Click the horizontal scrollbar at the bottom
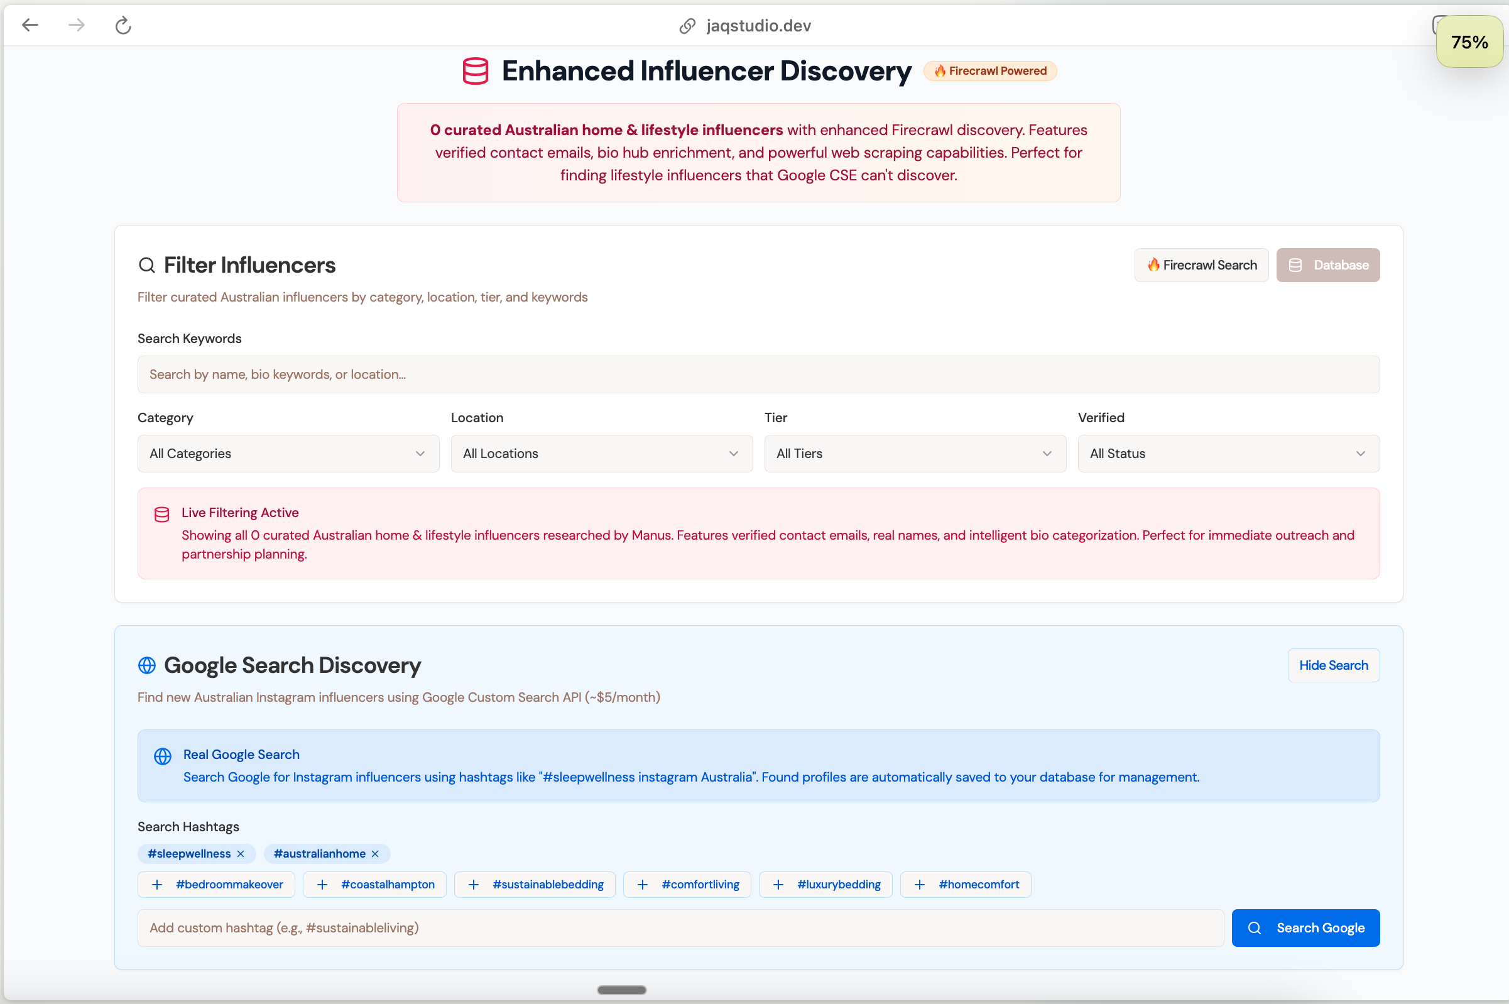Screen dimensions: 1509x1004 (x=621, y=990)
